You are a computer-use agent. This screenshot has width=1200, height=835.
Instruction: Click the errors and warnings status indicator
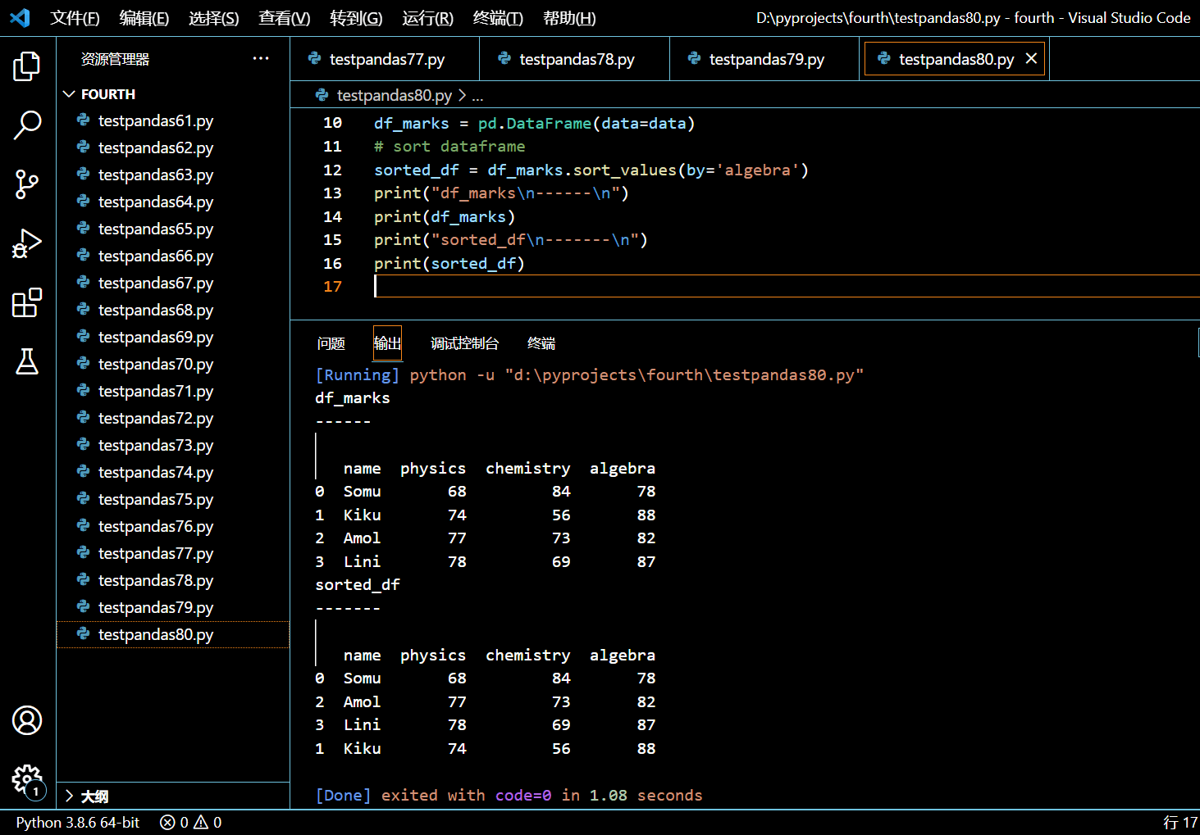point(190,822)
